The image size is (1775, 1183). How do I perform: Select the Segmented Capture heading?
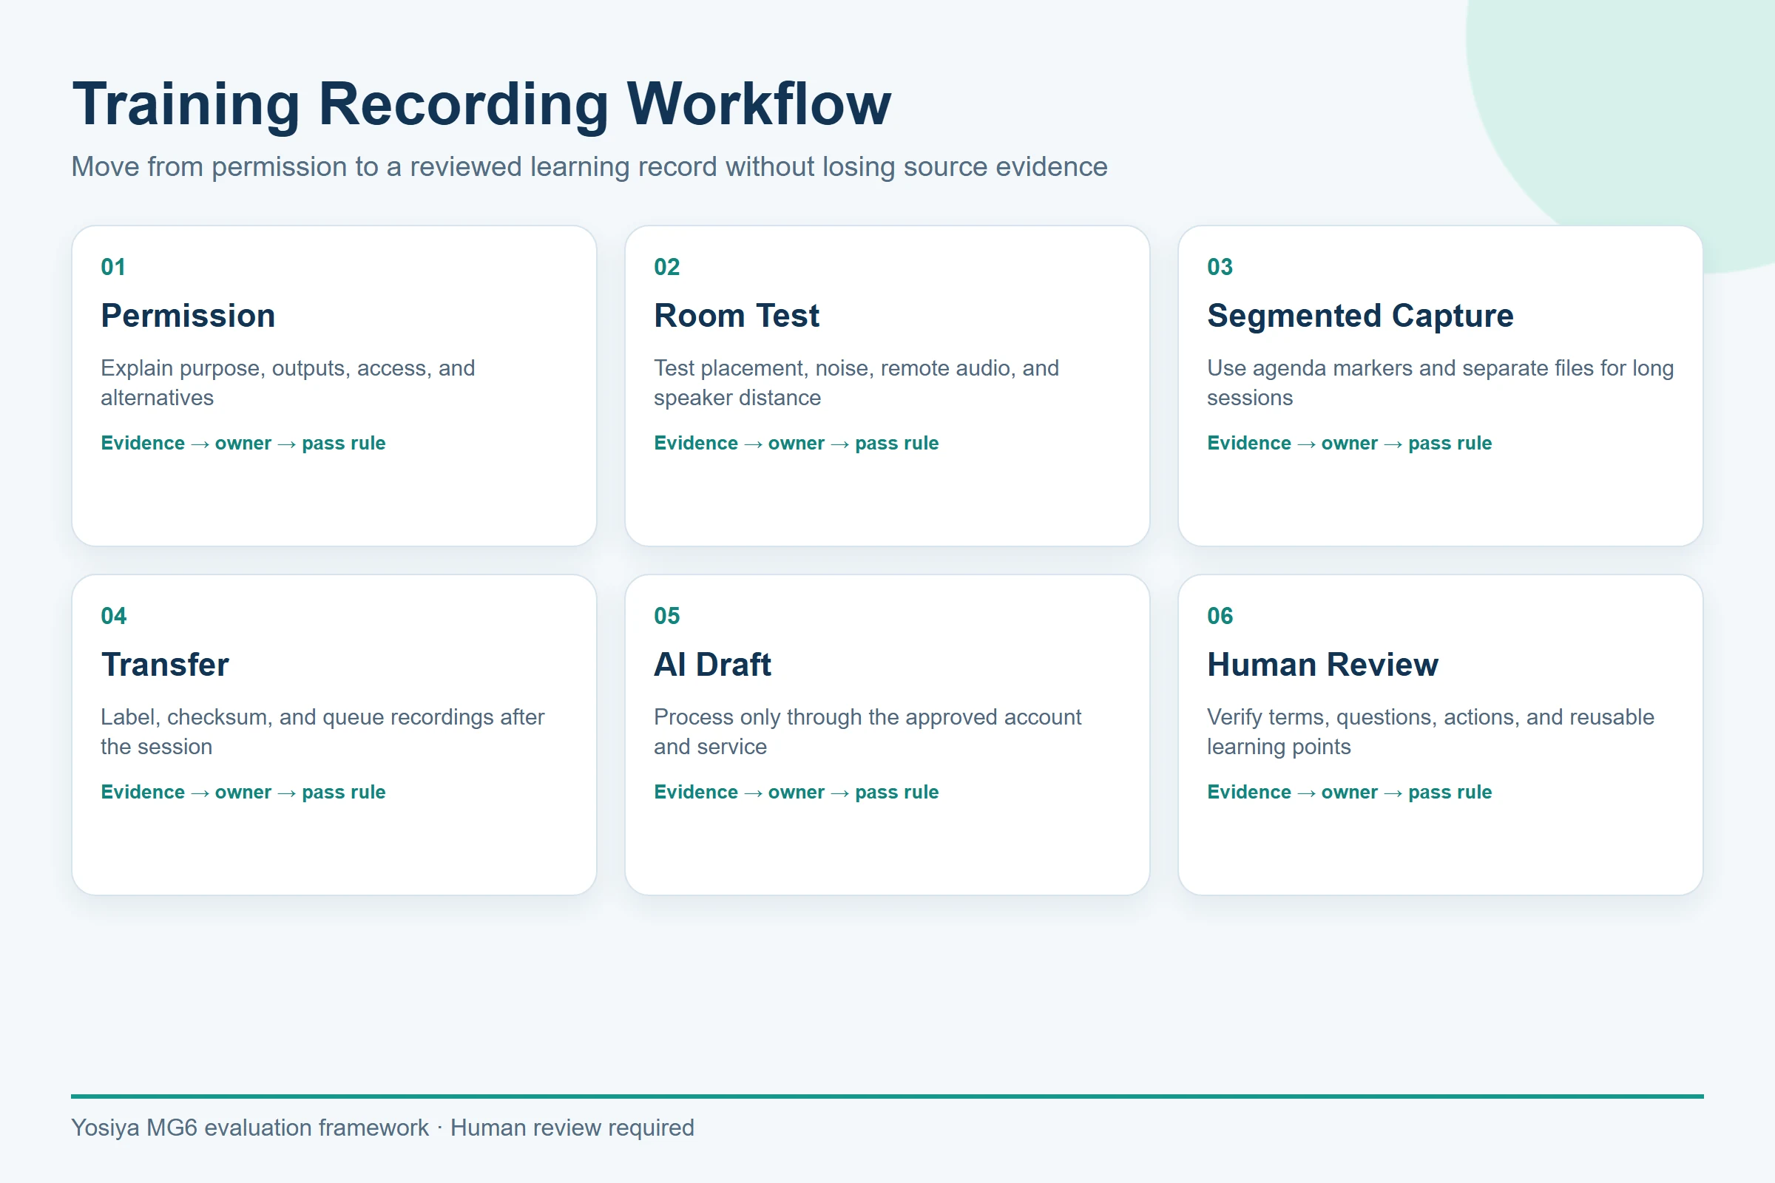[1360, 316]
